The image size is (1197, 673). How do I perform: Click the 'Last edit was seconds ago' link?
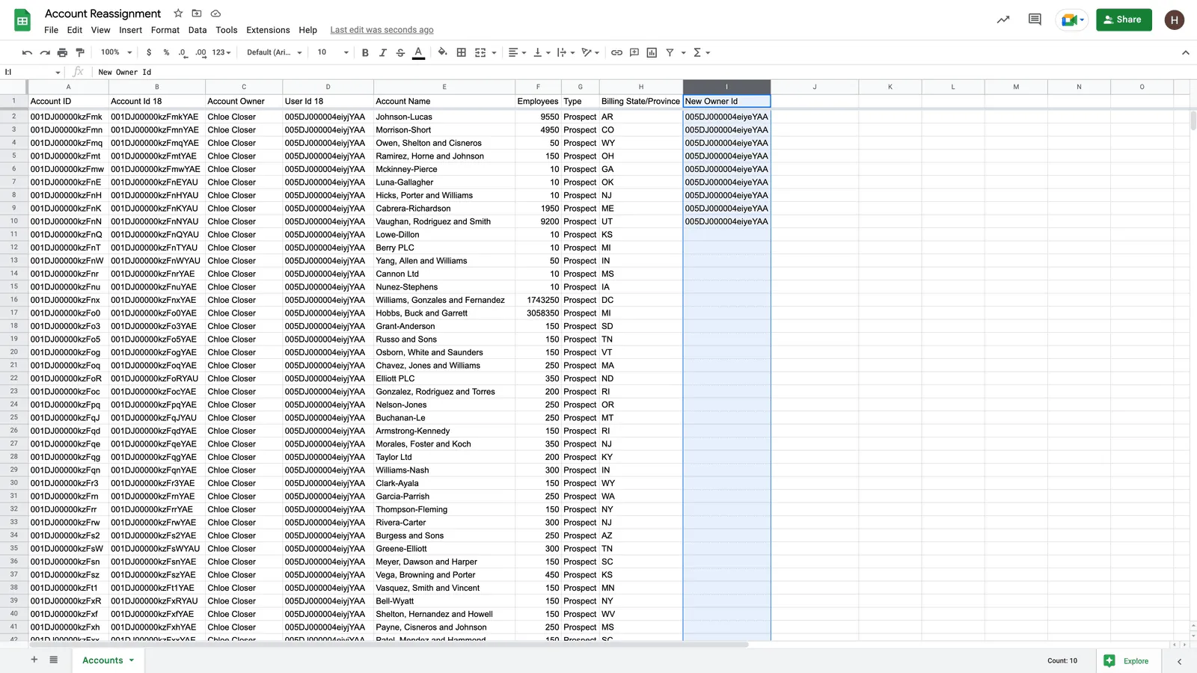382,30
